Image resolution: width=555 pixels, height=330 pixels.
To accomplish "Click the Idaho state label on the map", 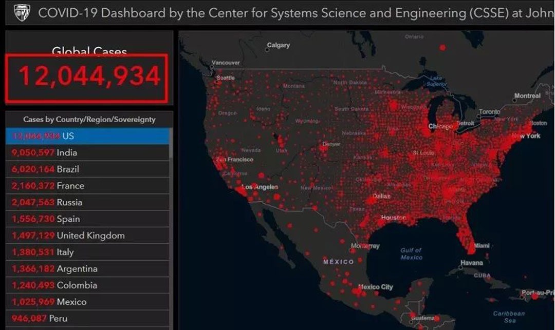I will 263,109.
